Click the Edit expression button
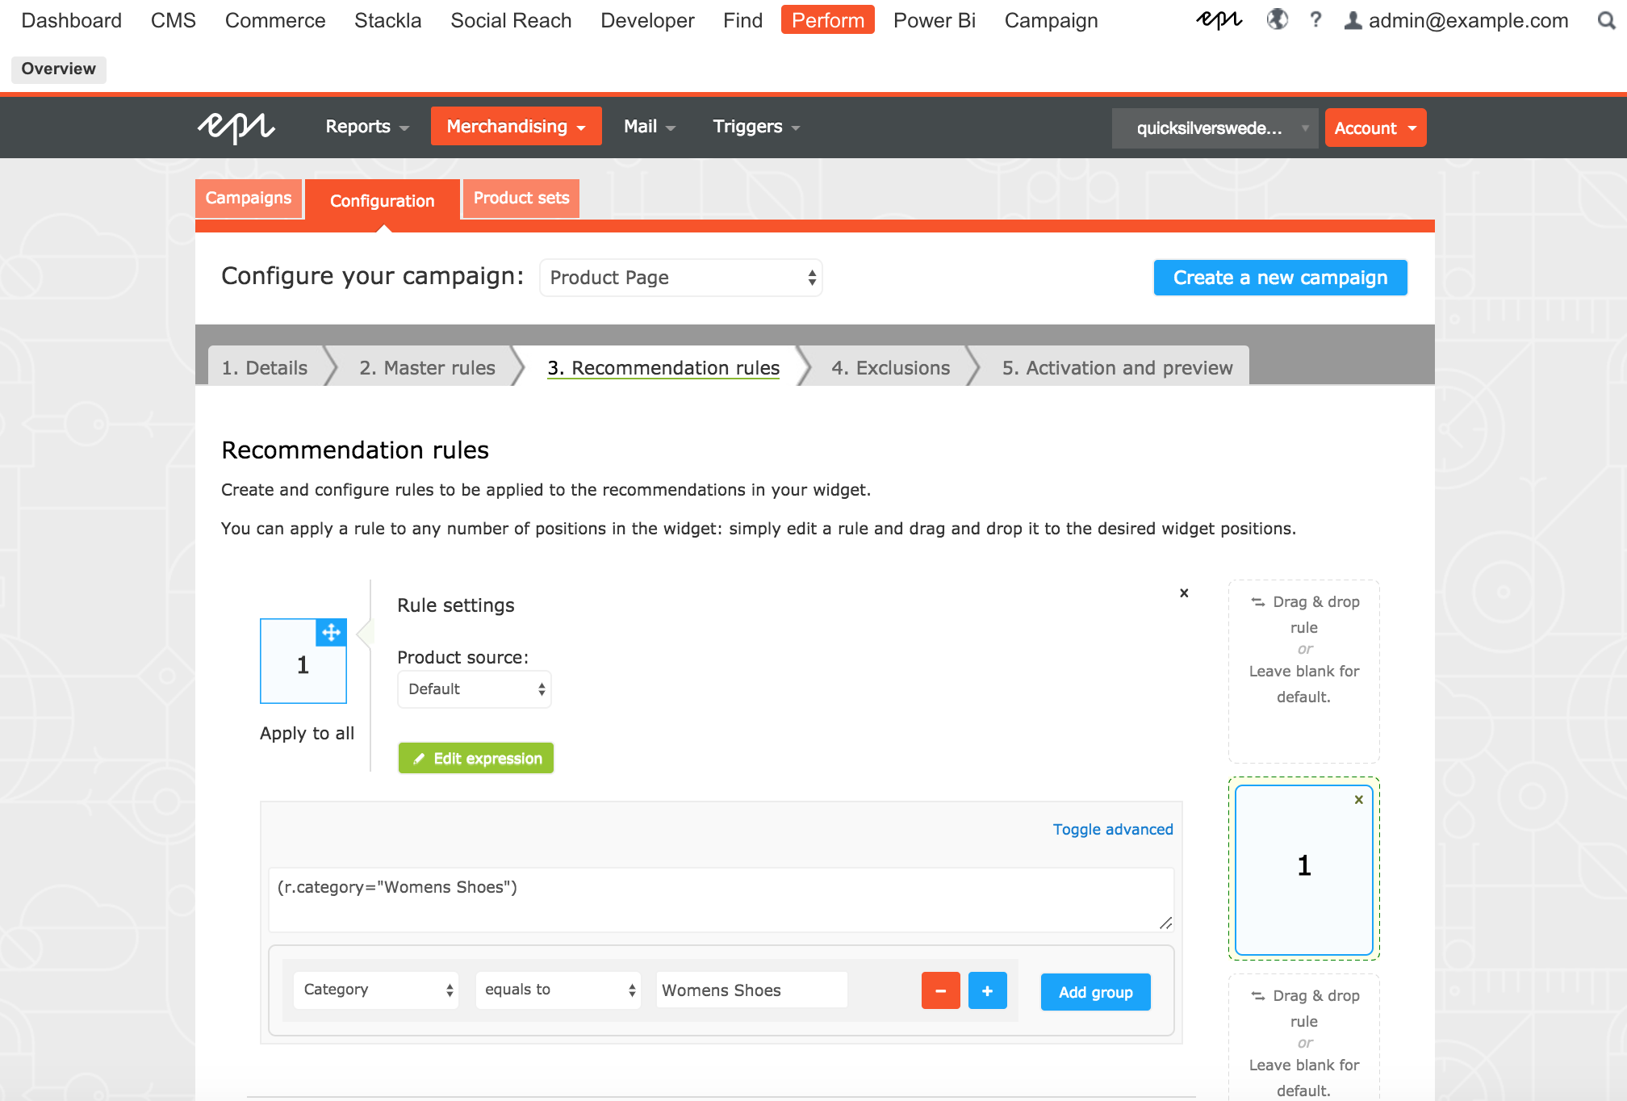Screen dimensions: 1627x1101 pyautogui.click(x=476, y=759)
